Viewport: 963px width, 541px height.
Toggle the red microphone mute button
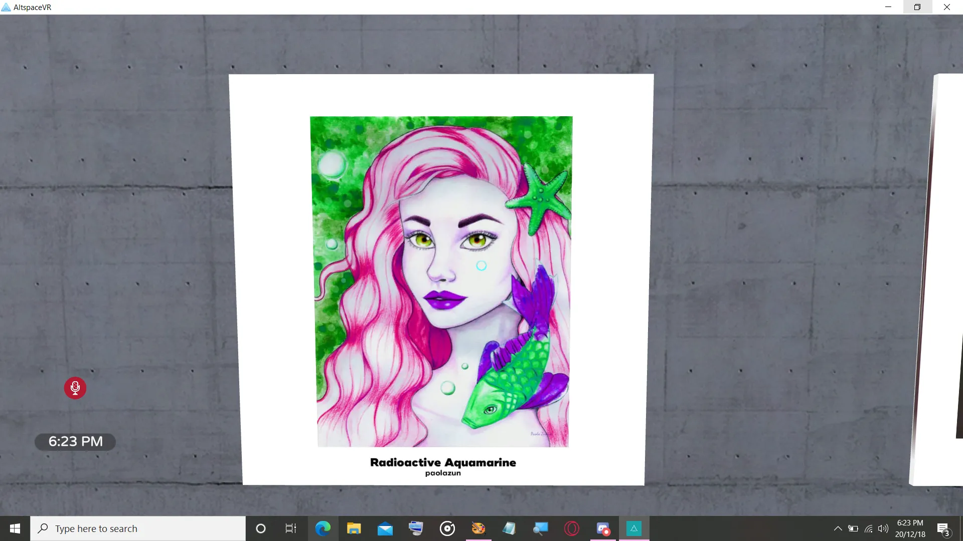pos(75,388)
